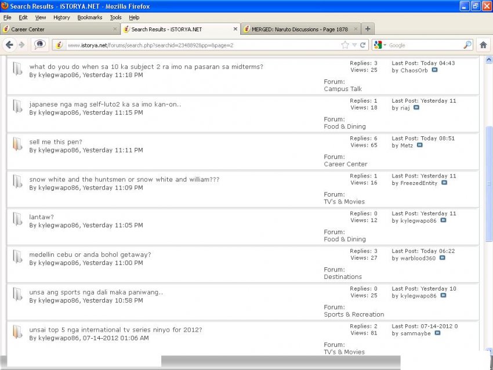Bookmark this page with star icon
The width and height of the screenshot is (493, 370).
pyautogui.click(x=345, y=45)
